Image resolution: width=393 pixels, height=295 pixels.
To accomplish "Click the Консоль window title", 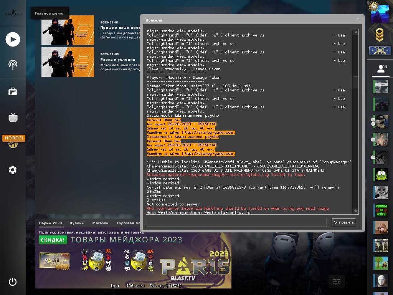I will coord(154,20).
